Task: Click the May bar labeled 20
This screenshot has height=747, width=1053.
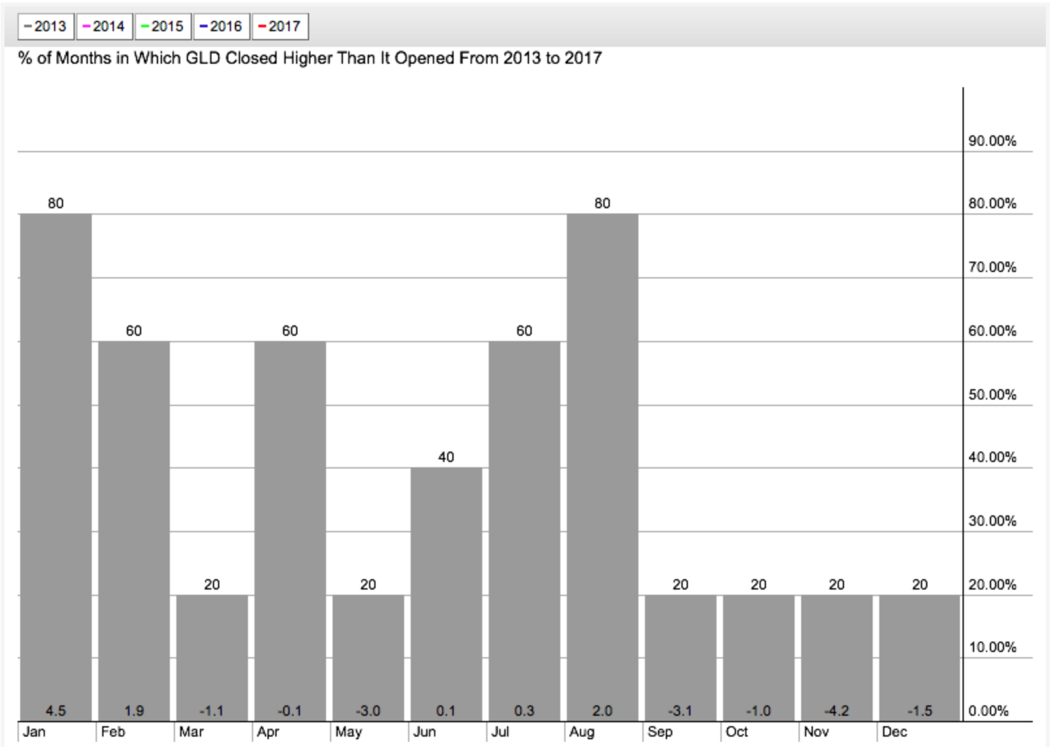Action: pyautogui.click(x=368, y=658)
